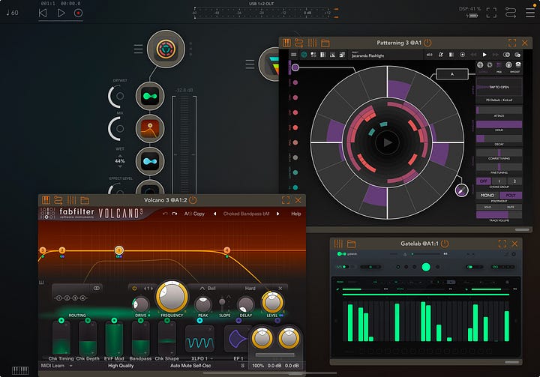Adjust the ATTACK slider in Patterning
This screenshot has height=377, width=540.
point(499,110)
